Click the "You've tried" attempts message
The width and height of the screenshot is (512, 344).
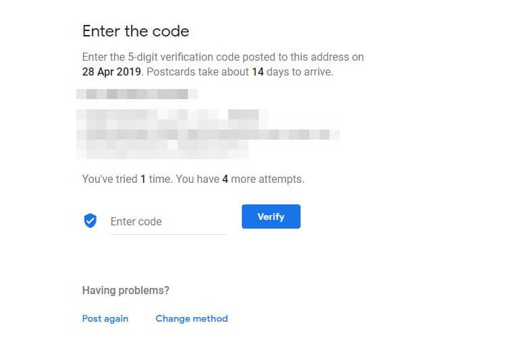point(109,179)
